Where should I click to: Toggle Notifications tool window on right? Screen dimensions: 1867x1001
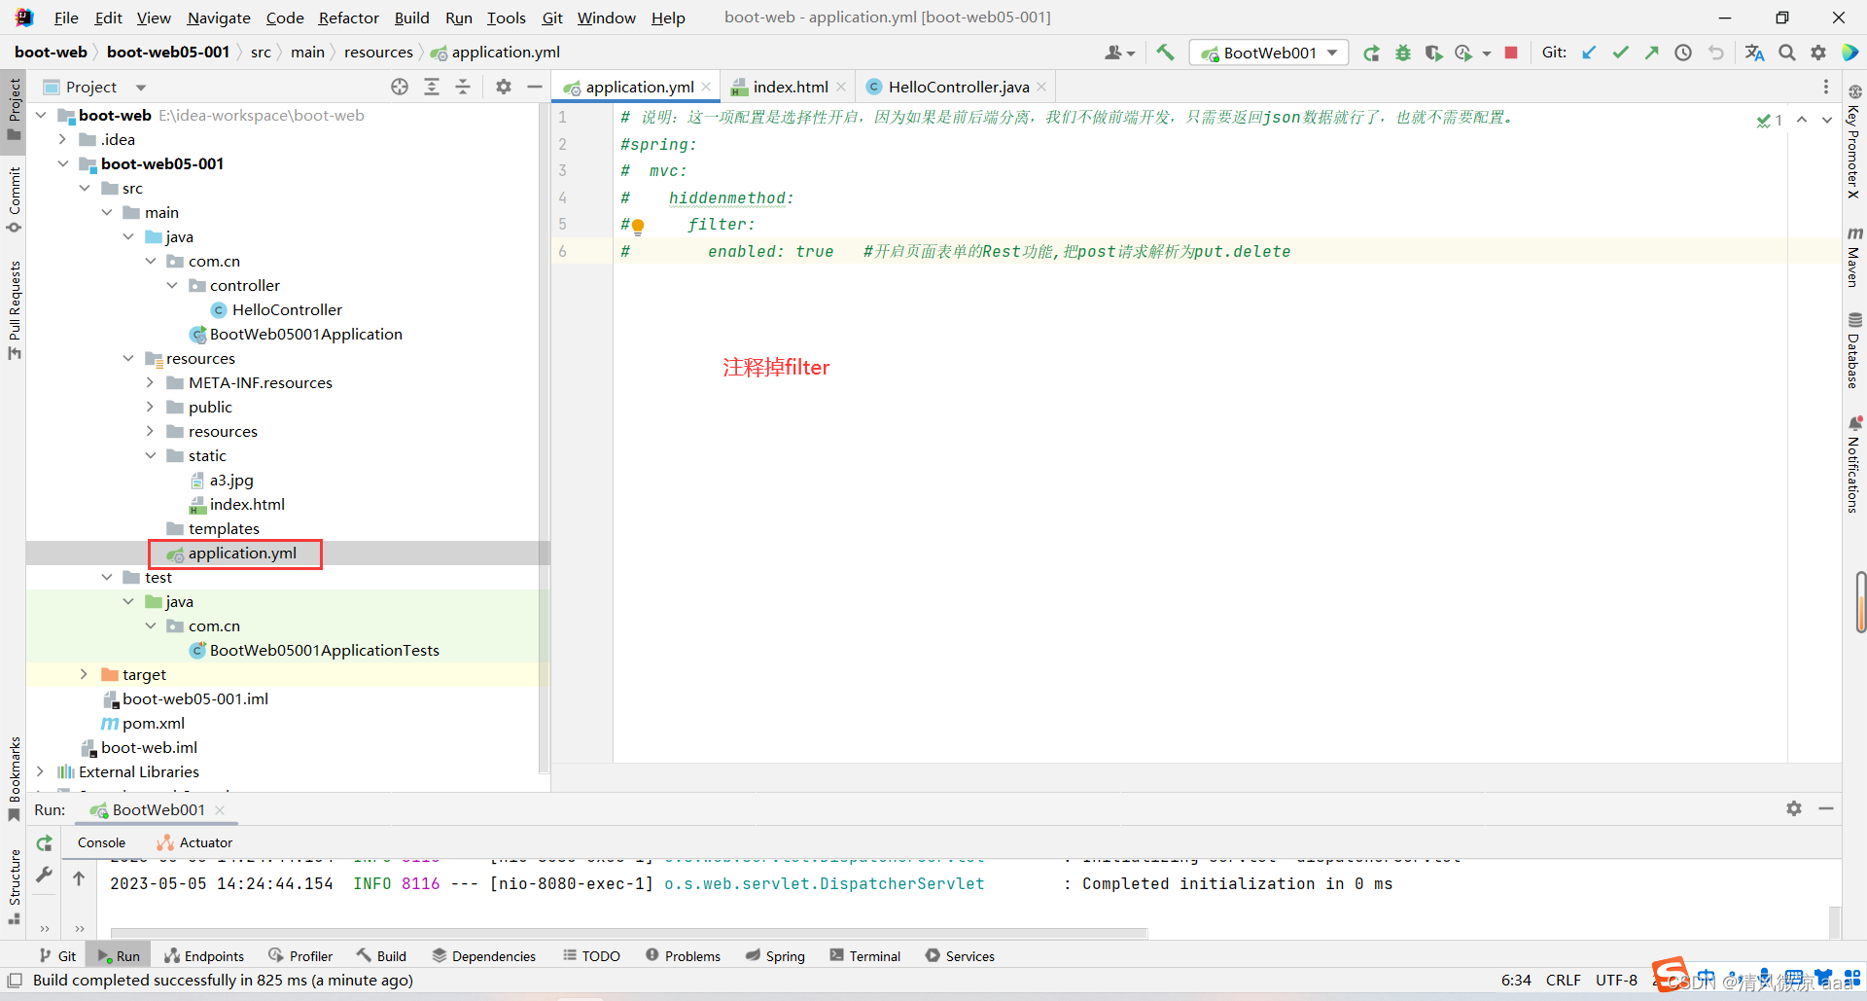tap(1854, 464)
